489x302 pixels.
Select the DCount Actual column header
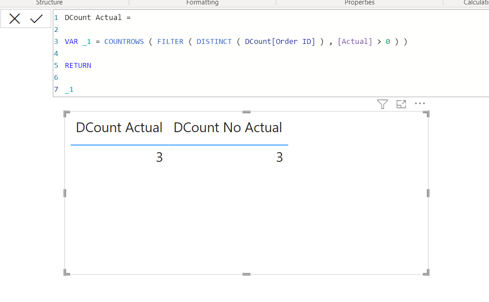point(119,128)
